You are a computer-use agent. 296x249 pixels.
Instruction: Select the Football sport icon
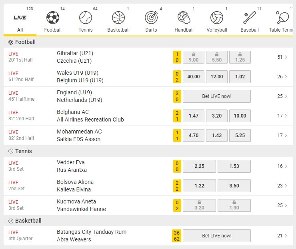[53, 18]
